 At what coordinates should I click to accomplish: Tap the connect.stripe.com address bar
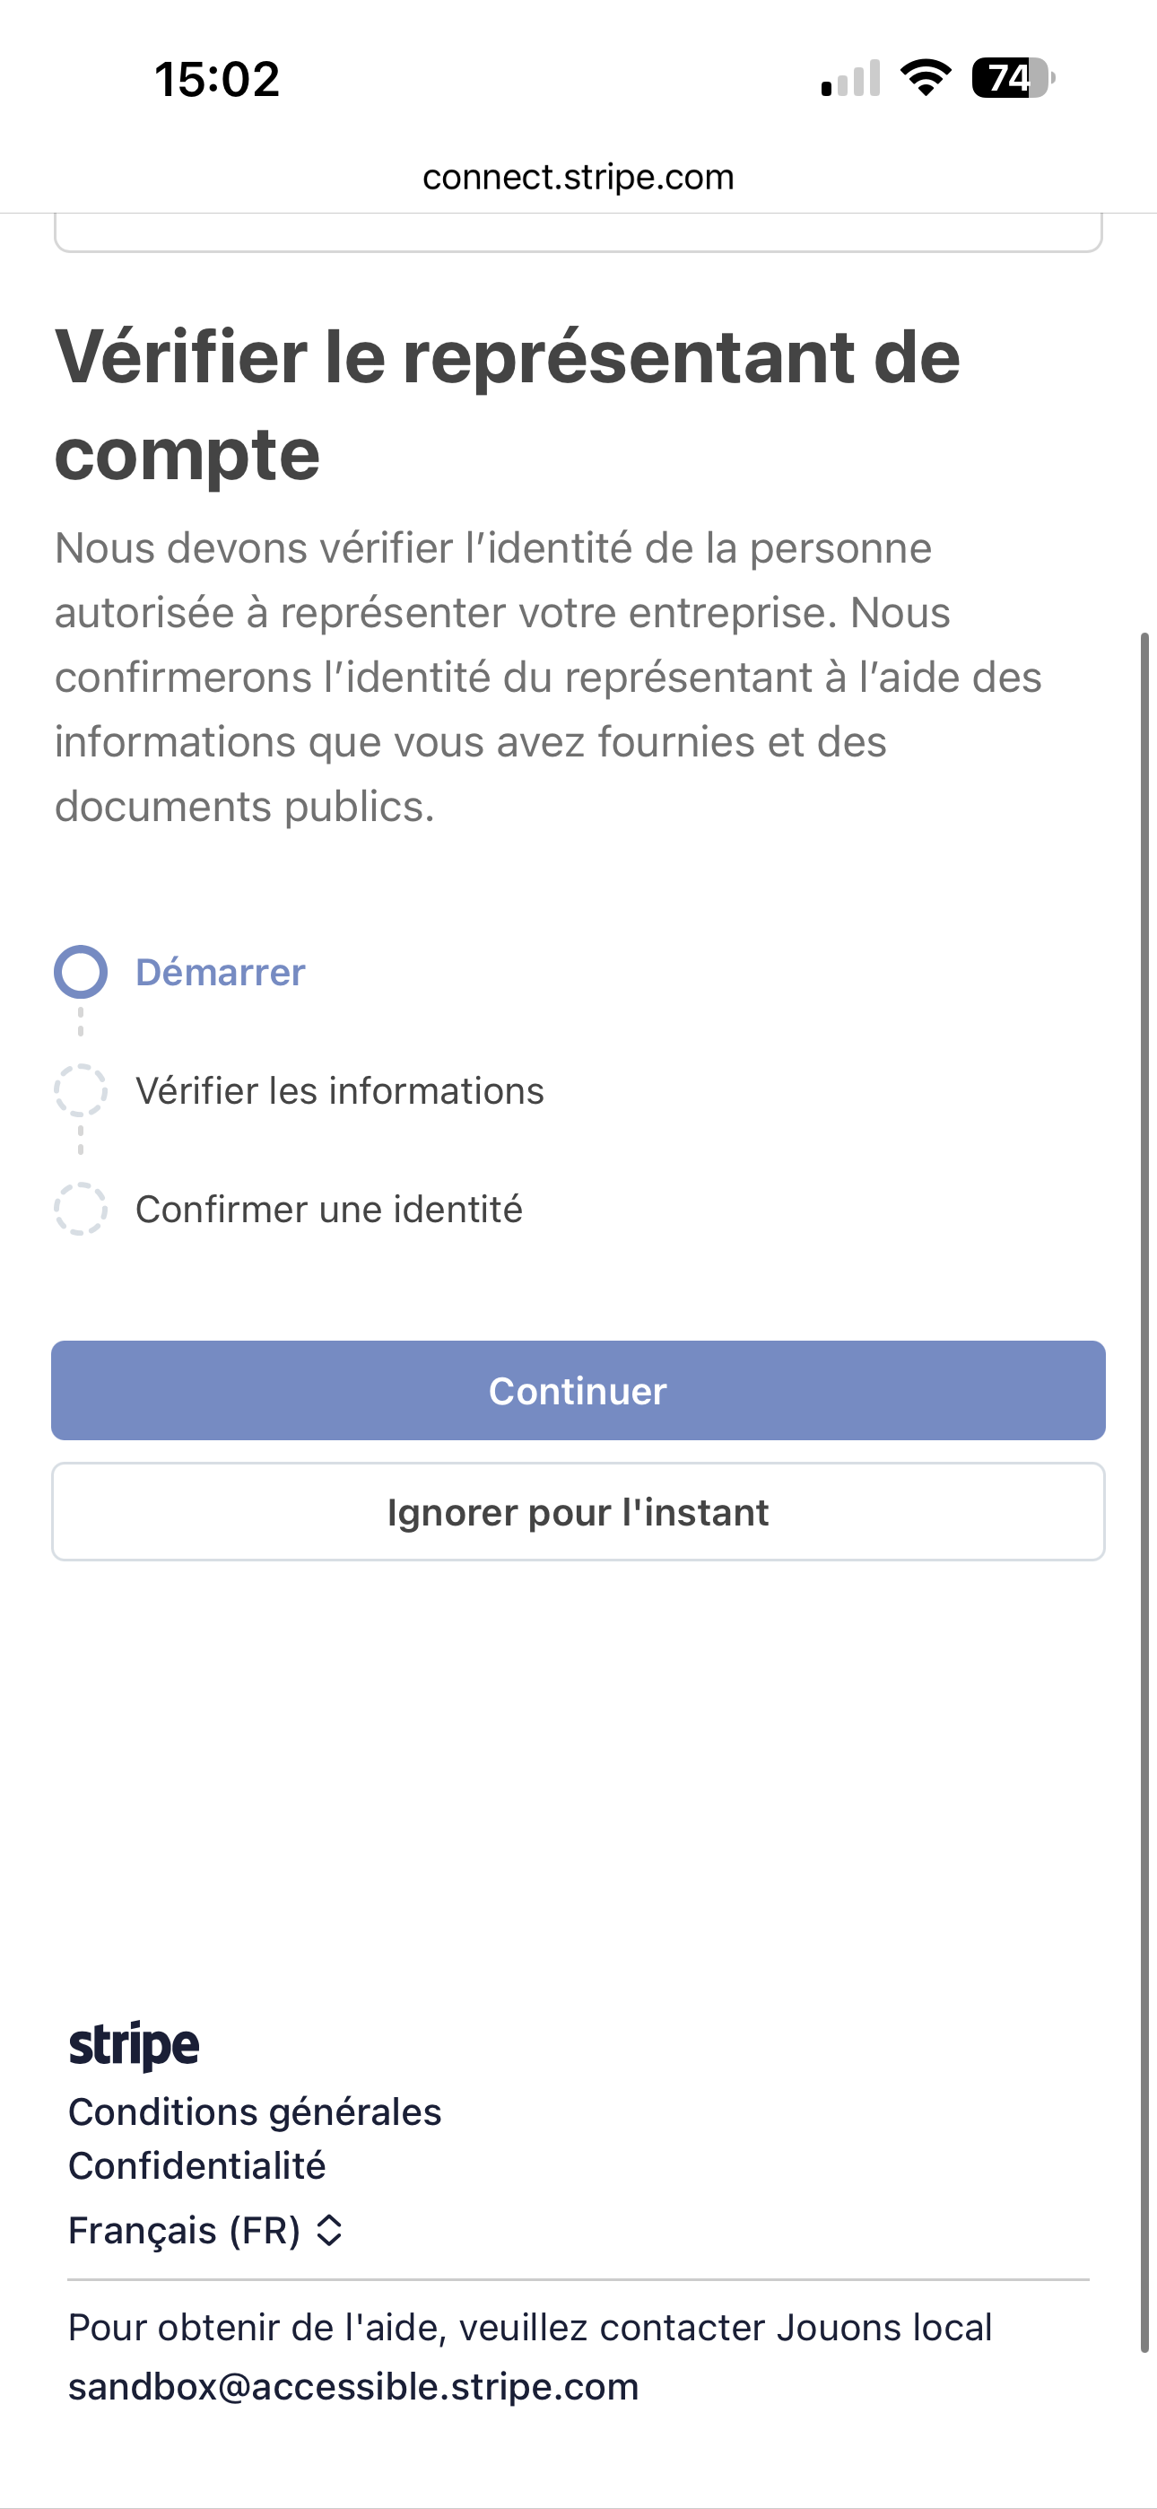(x=578, y=178)
